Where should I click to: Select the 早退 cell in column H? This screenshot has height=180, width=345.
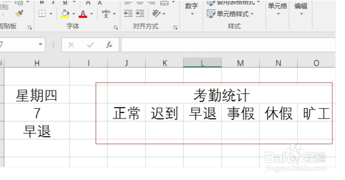(x=37, y=130)
